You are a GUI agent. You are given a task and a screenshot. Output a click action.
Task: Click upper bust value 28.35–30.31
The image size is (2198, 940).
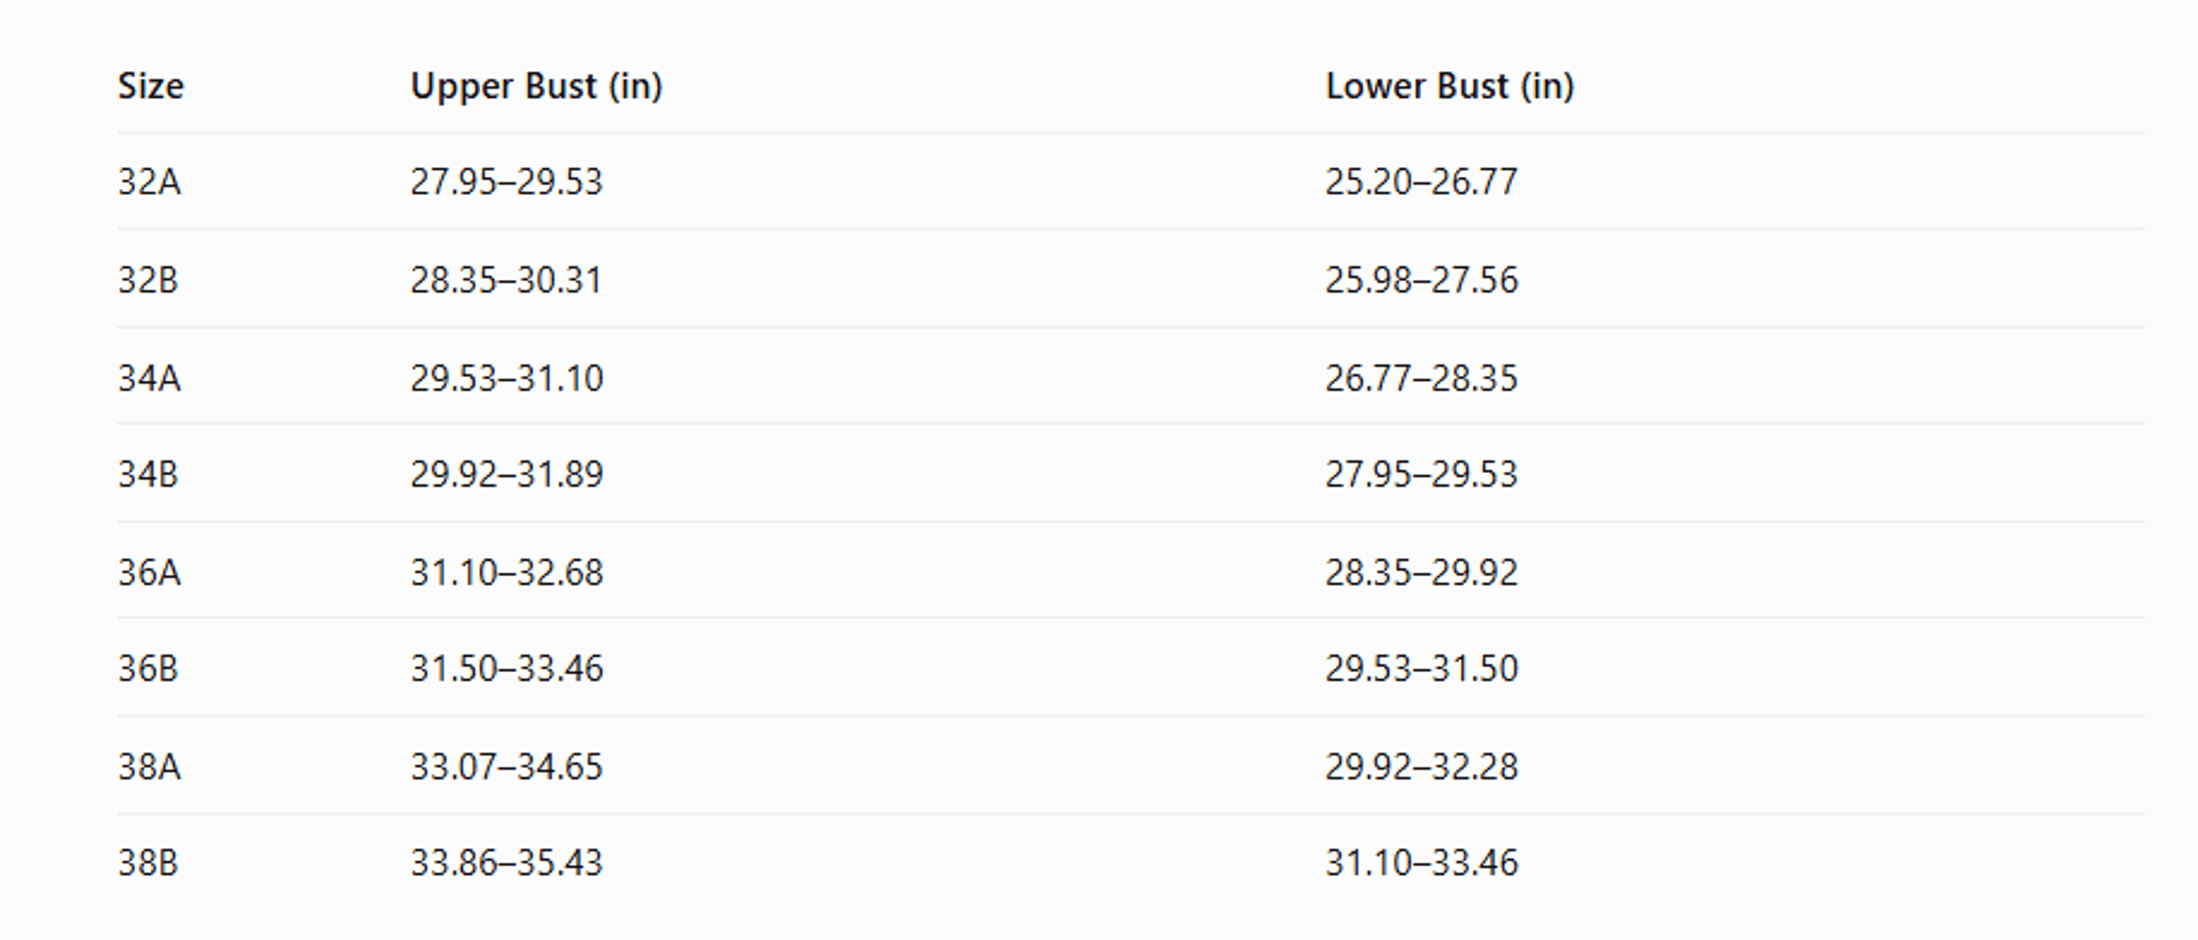[x=507, y=280]
